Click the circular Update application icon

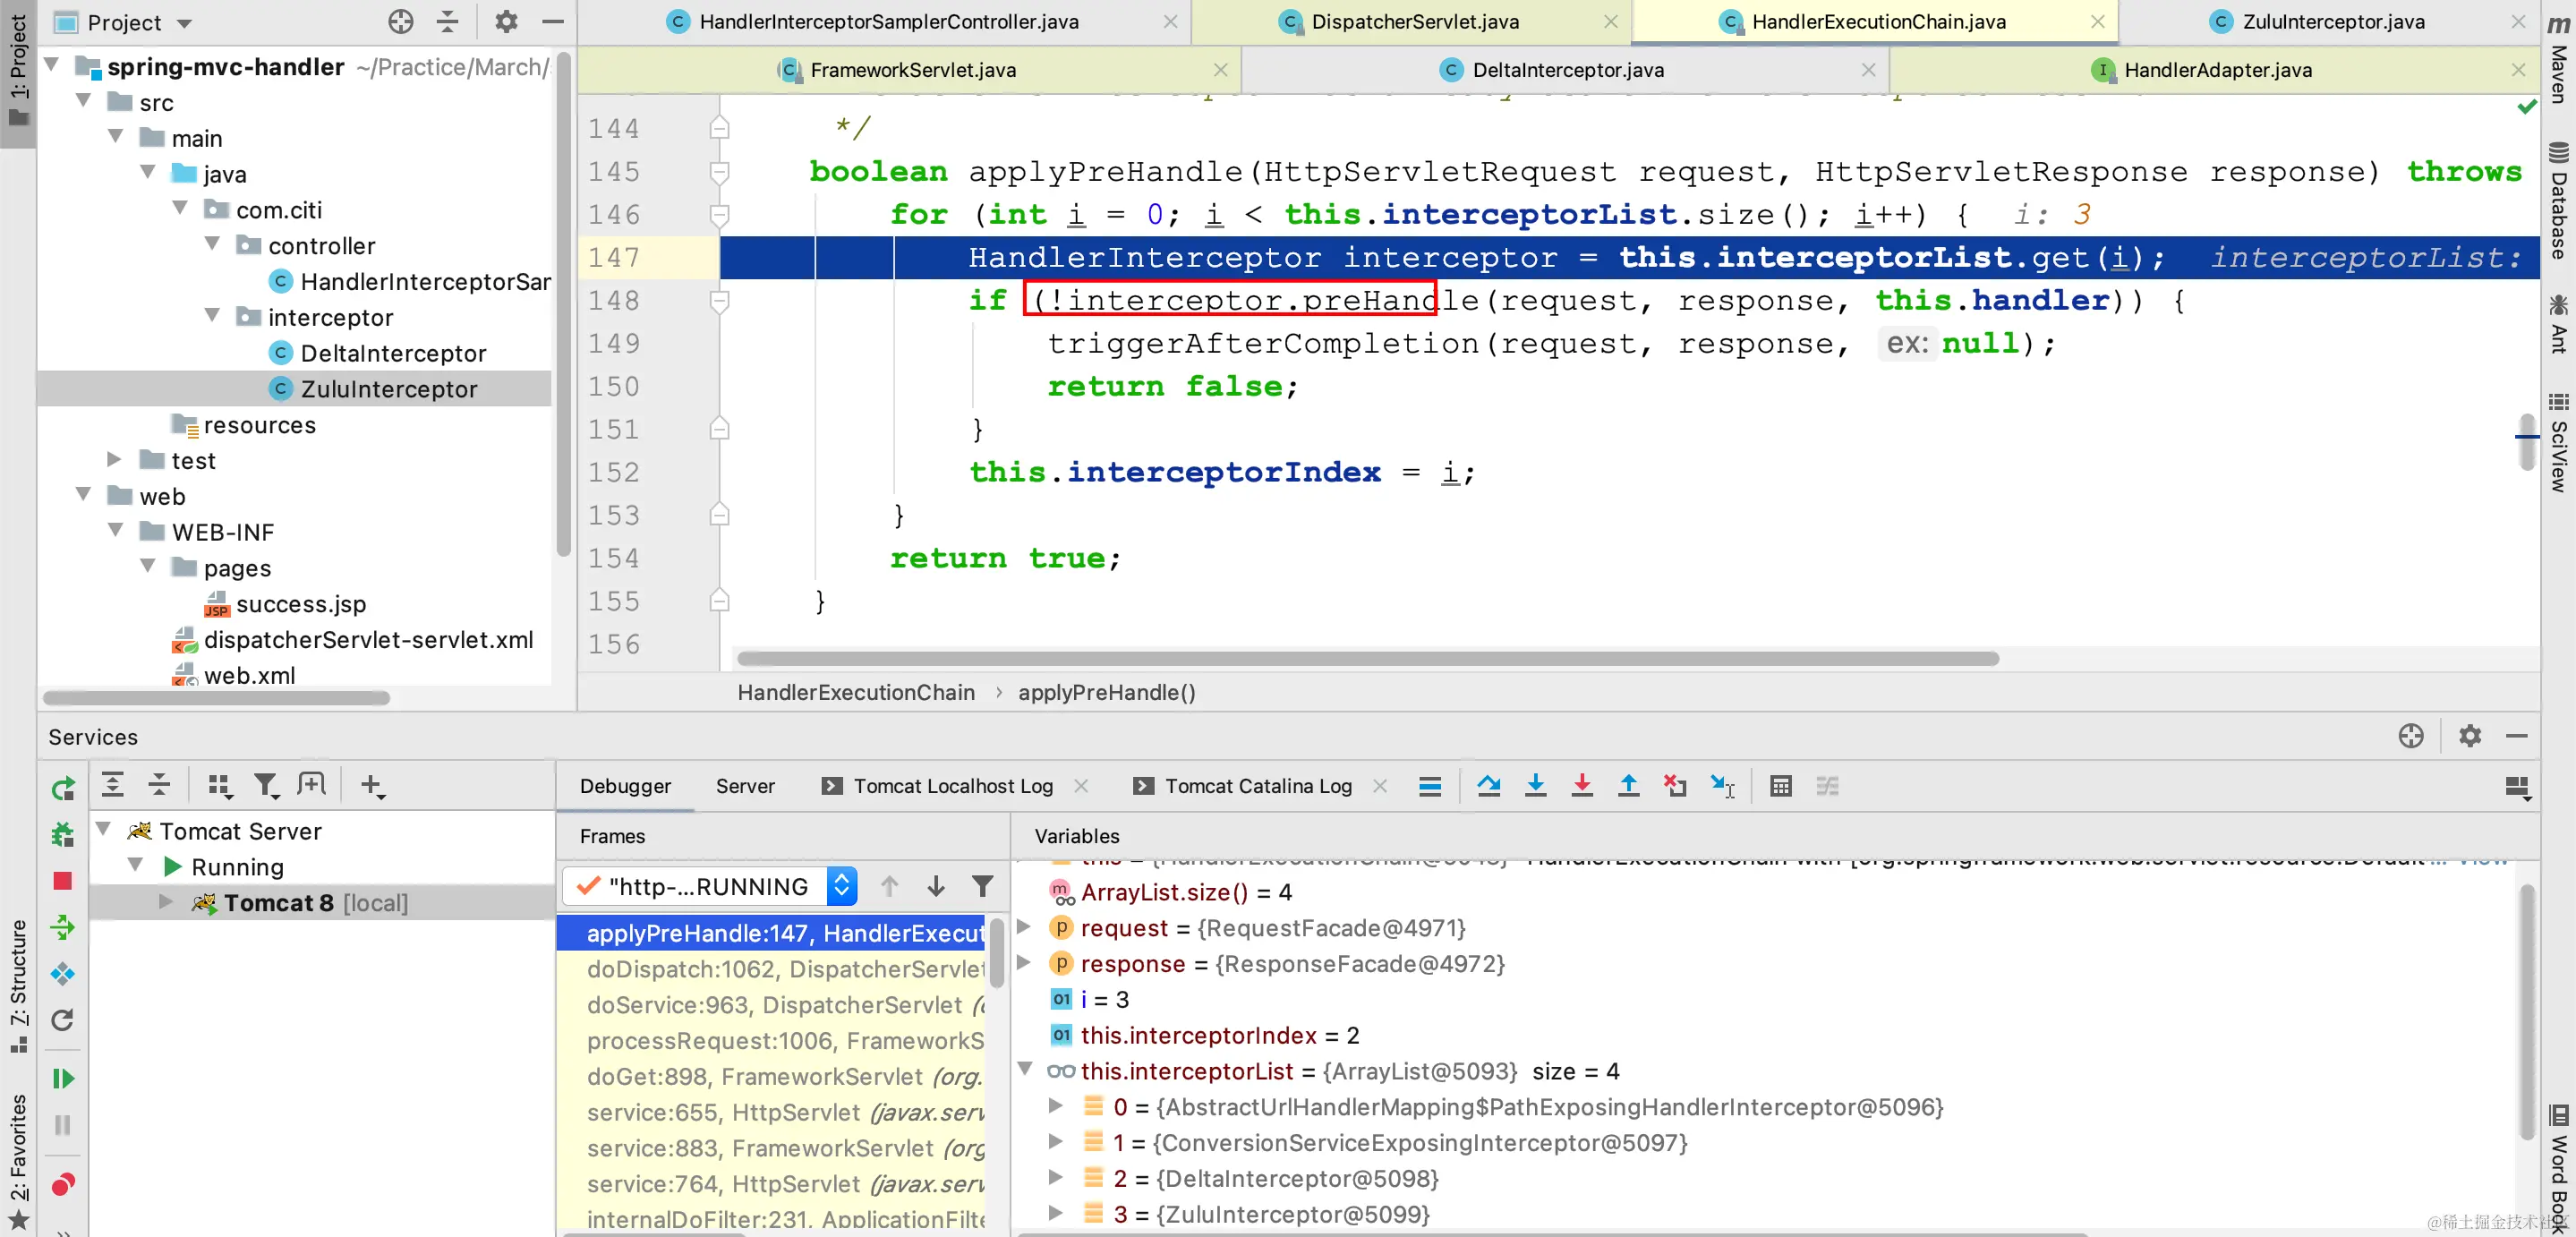[x=62, y=1020]
